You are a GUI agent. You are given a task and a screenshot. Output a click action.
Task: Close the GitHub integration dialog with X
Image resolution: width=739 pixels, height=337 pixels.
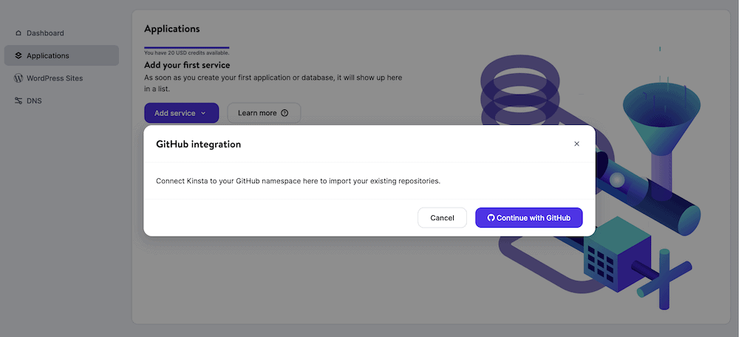pos(576,144)
